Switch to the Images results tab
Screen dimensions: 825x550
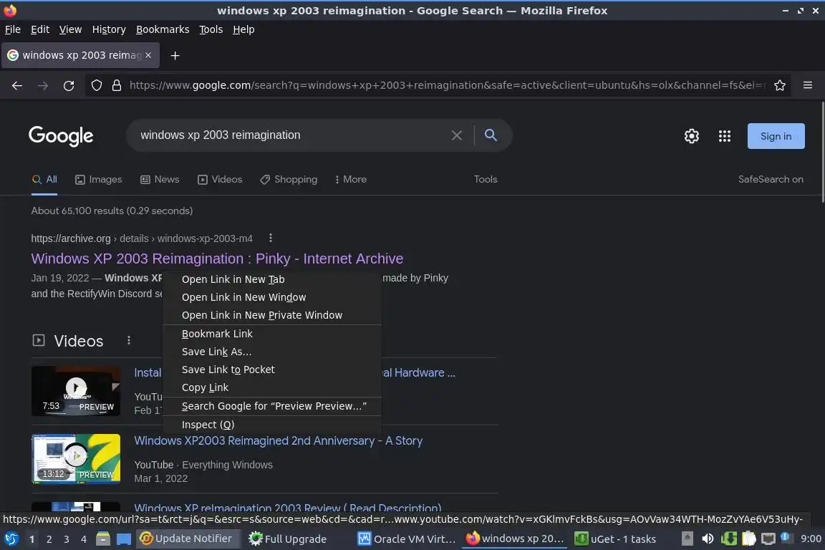[98, 180]
